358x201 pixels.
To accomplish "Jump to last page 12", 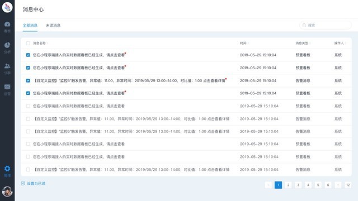I will coord(348,185).
